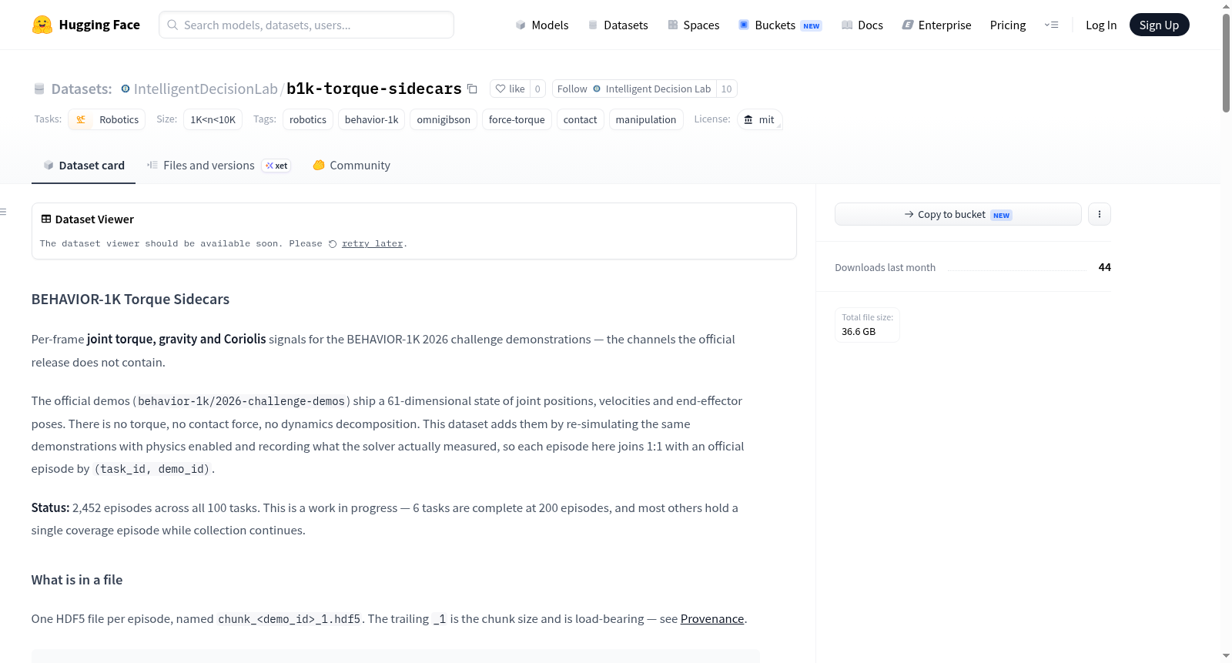Image resolution: width=1232 pixels, height=663 pixels.
Task: Click the Hugging Face brand name
Action: 99,25
